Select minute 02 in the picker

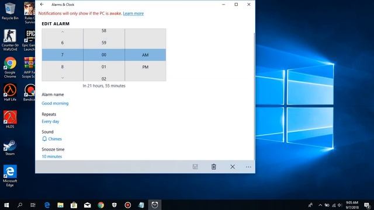(x=104, y=78)
